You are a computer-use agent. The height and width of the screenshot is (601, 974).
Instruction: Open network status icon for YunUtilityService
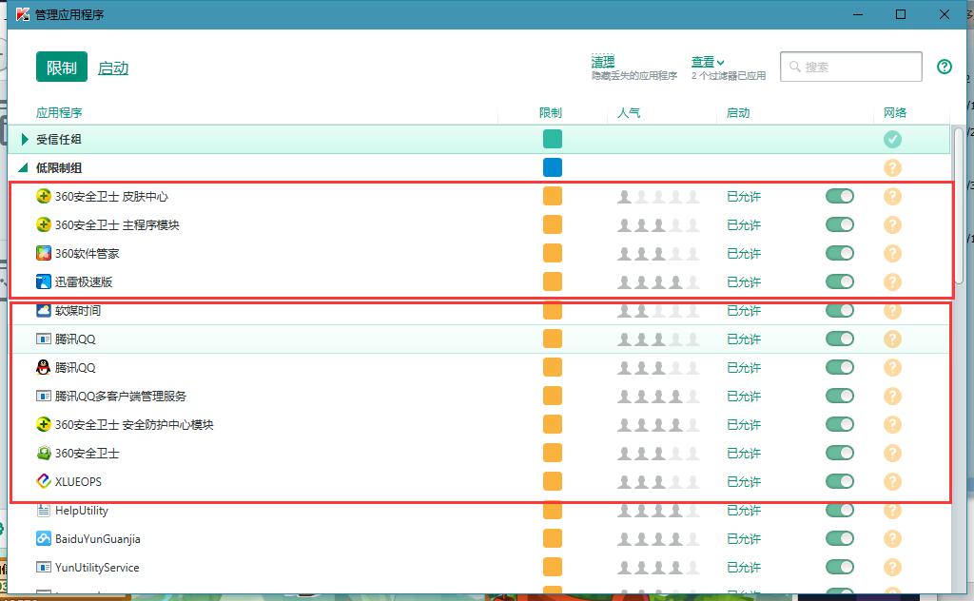(892, 567)
